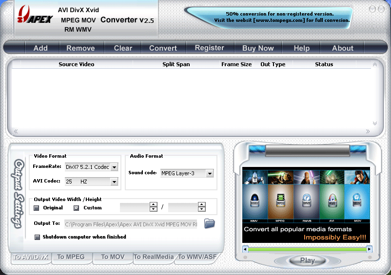Click the MOV format icon in preview

coord(357,200)
